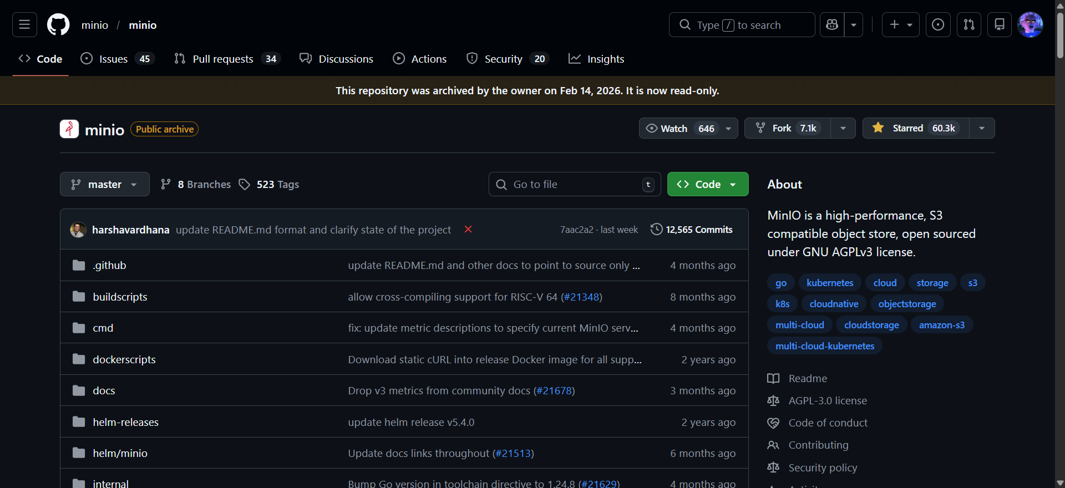Open the notifications inbox icon
The image size is (1065, 488).
1000,25
